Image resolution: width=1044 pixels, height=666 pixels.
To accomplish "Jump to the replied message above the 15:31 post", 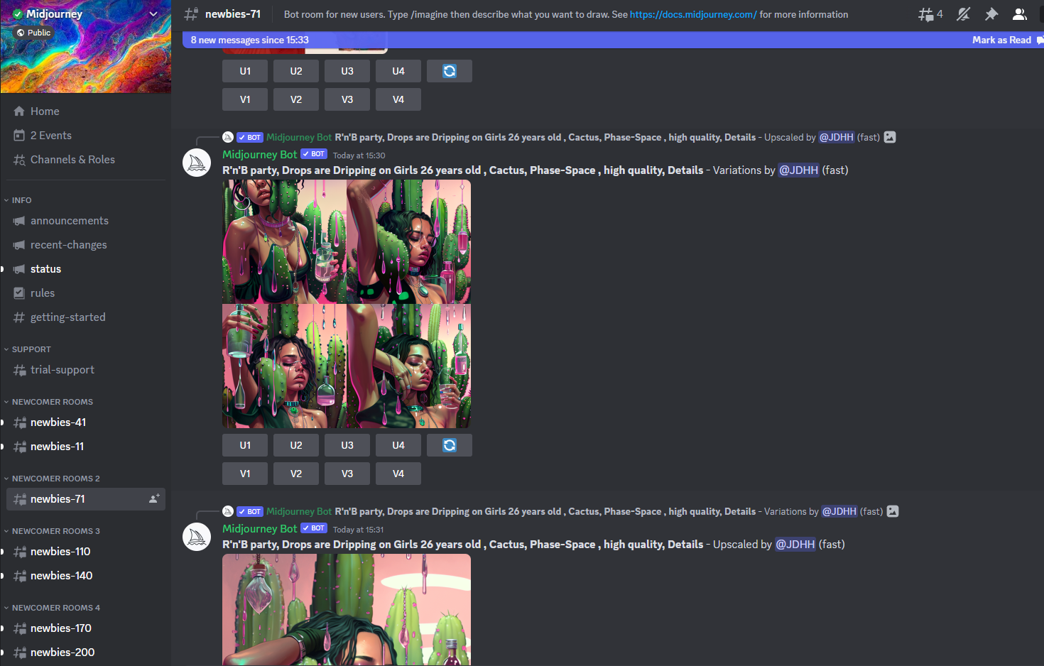I will [x=545, y=511].
